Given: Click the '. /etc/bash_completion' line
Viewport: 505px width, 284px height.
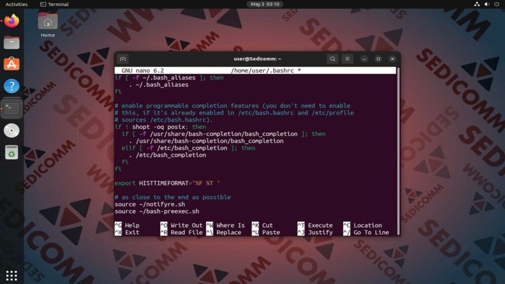Looking at the screenshot, I should [167, 155].
